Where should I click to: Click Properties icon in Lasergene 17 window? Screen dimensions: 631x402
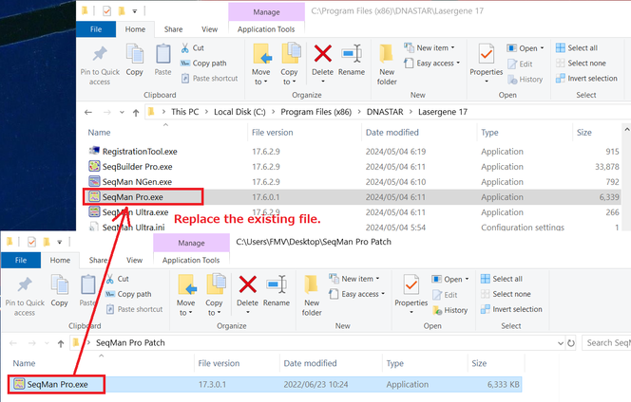(x=487, y=54)
